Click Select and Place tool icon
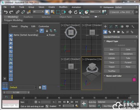The width and height of the screenshot is (140, 110). pos(87,12)
